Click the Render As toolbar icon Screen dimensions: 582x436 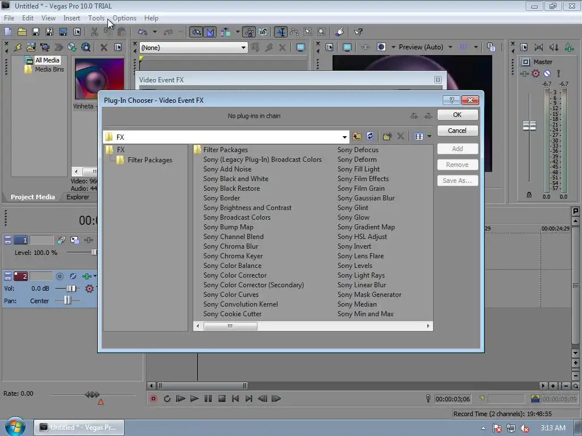point(63,32)
